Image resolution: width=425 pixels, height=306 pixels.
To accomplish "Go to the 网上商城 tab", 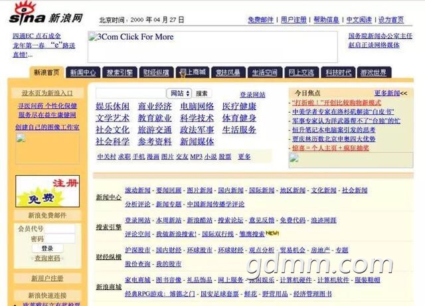I will (192, 72).
